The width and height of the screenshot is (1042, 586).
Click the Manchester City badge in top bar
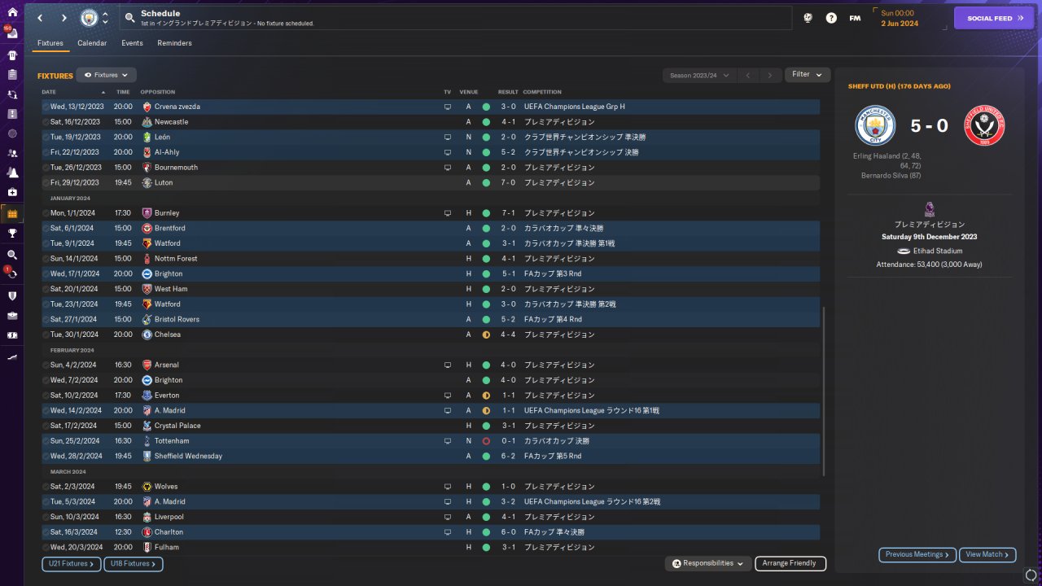click(x=88, y=18)
